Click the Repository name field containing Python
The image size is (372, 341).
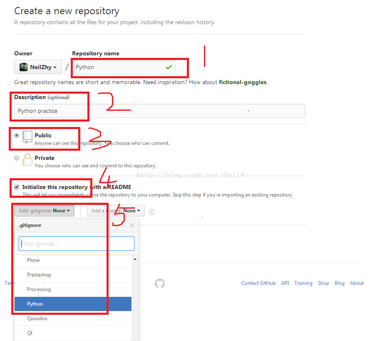coord(124,67)
